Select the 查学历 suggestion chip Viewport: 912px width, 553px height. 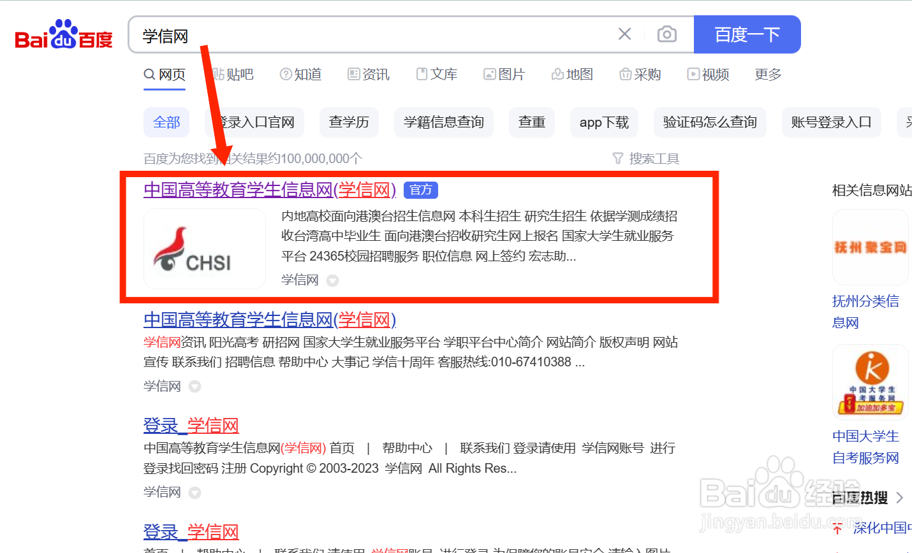pyautogui.click(x=349, y=122)
